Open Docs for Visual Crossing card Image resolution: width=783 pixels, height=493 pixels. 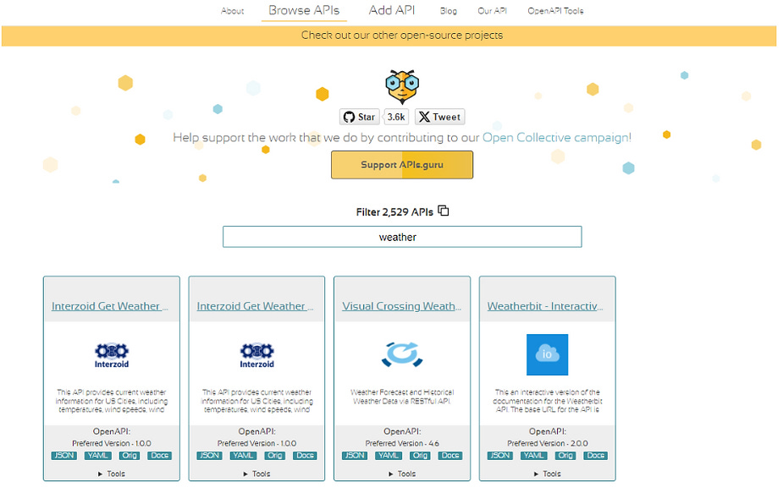(x=450, y=456)
